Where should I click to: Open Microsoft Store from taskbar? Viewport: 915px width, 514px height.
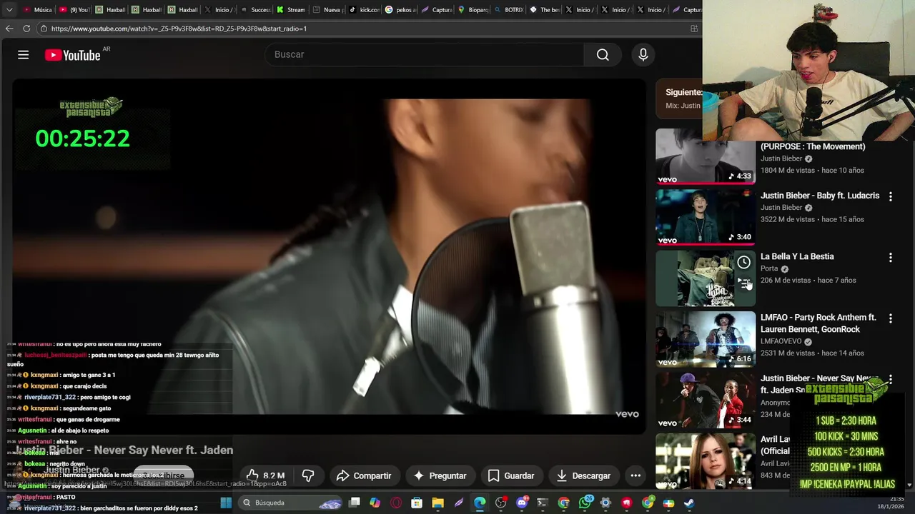click(417, 503)
